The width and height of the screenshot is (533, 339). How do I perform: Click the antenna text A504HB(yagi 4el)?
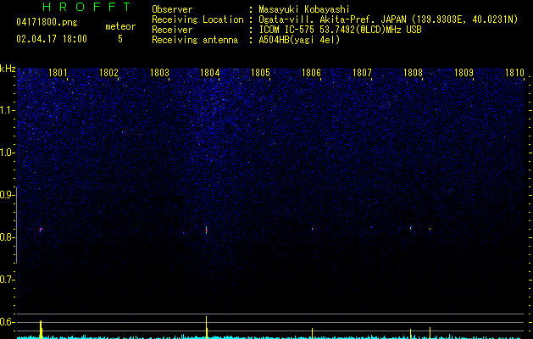(299, 40)
